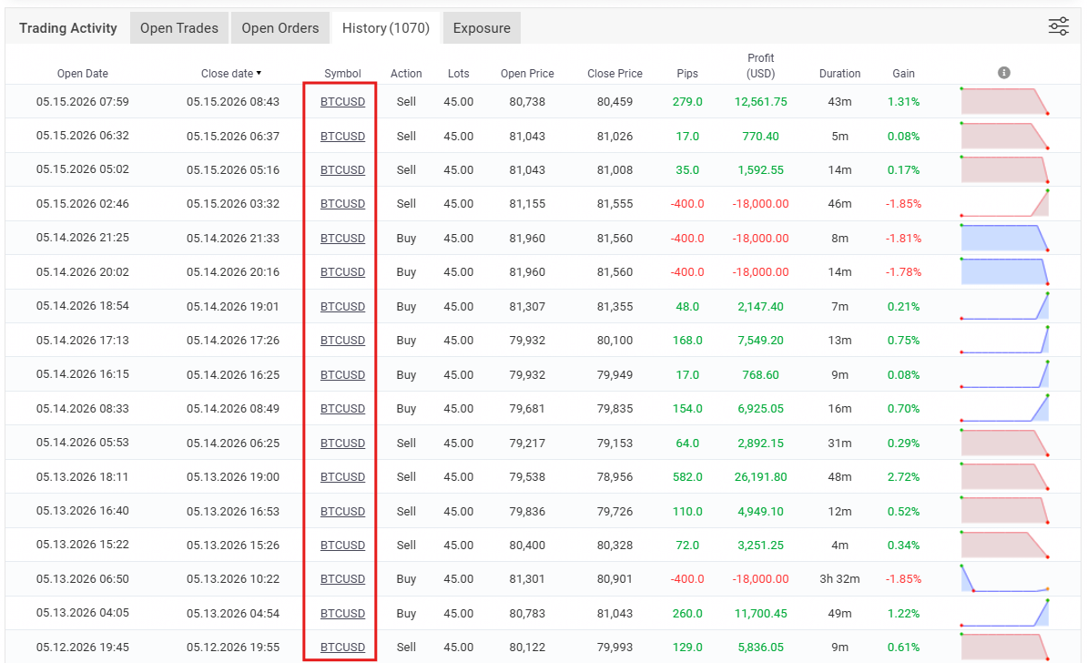Open BTCUSD link for 05.13.2026 18:11 trade
This screenshot has width=1087, height=663.
[342, 477]
